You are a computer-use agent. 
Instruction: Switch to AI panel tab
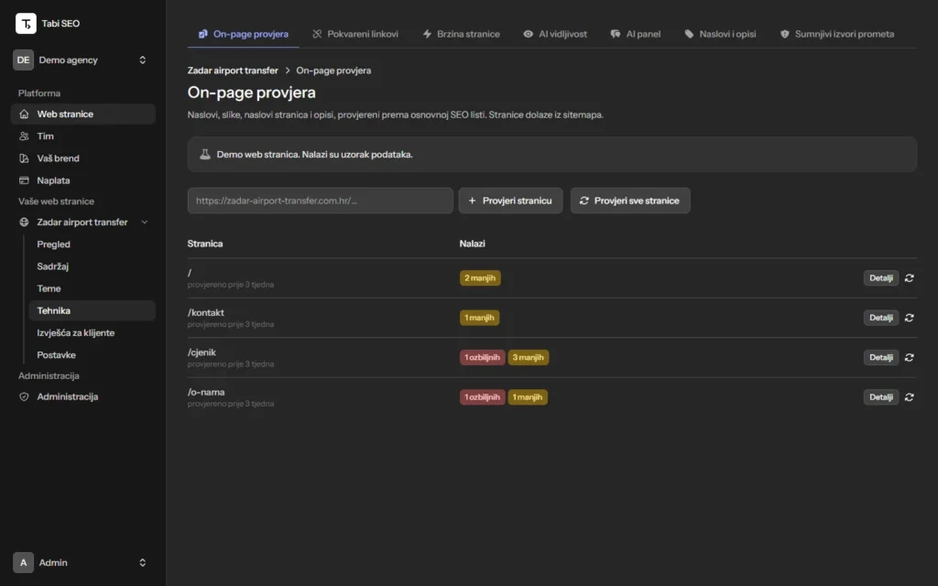click(636, 34)
